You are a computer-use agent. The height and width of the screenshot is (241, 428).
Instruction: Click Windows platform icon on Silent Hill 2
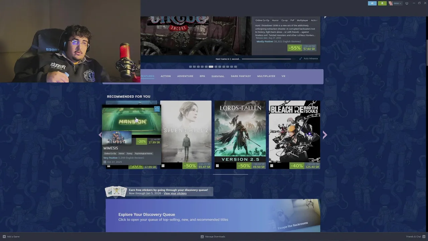pyautogui.click(x=163, y=166)
